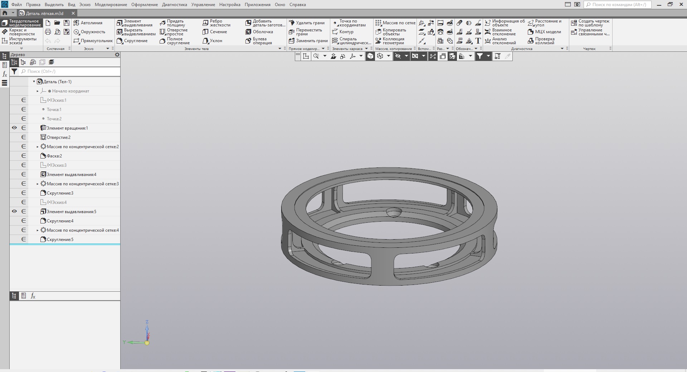Screen dimensions: 687x372
Task: Click the three-bars icon in the left sidebar
Action: (5, 83)
